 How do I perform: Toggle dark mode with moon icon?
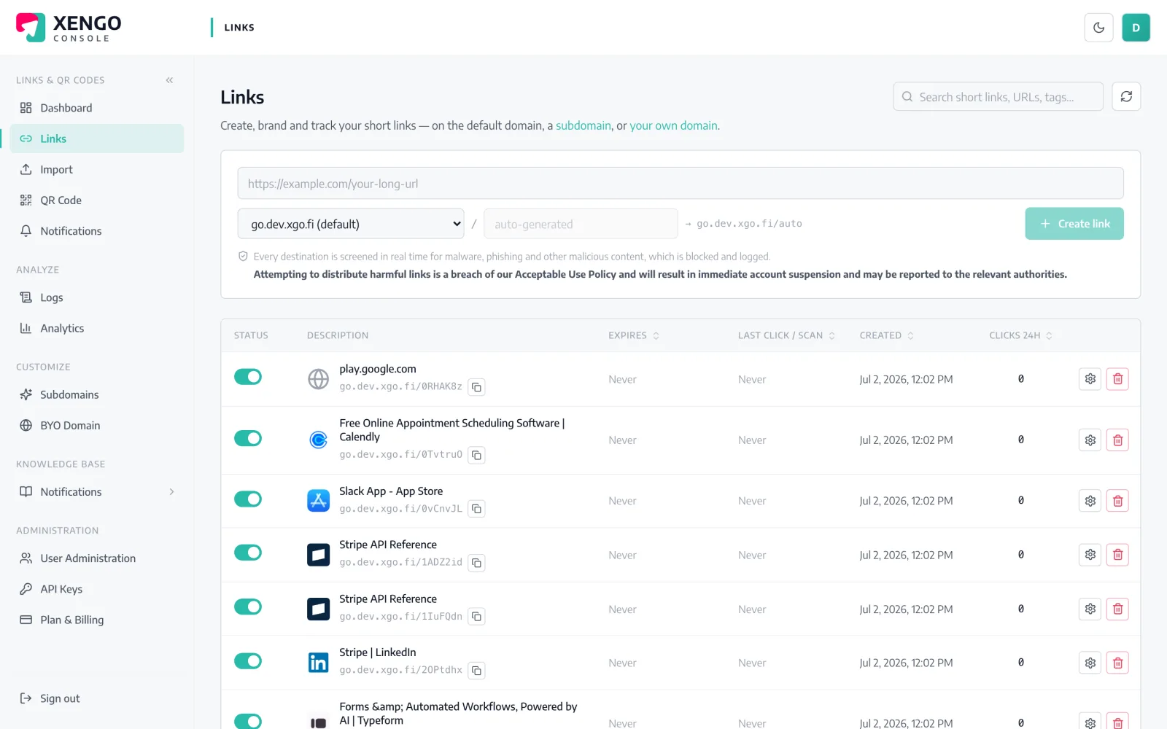click(1098, 28)
